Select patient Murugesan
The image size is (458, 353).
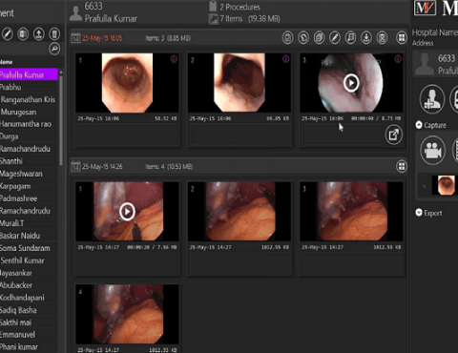[29, 112]
